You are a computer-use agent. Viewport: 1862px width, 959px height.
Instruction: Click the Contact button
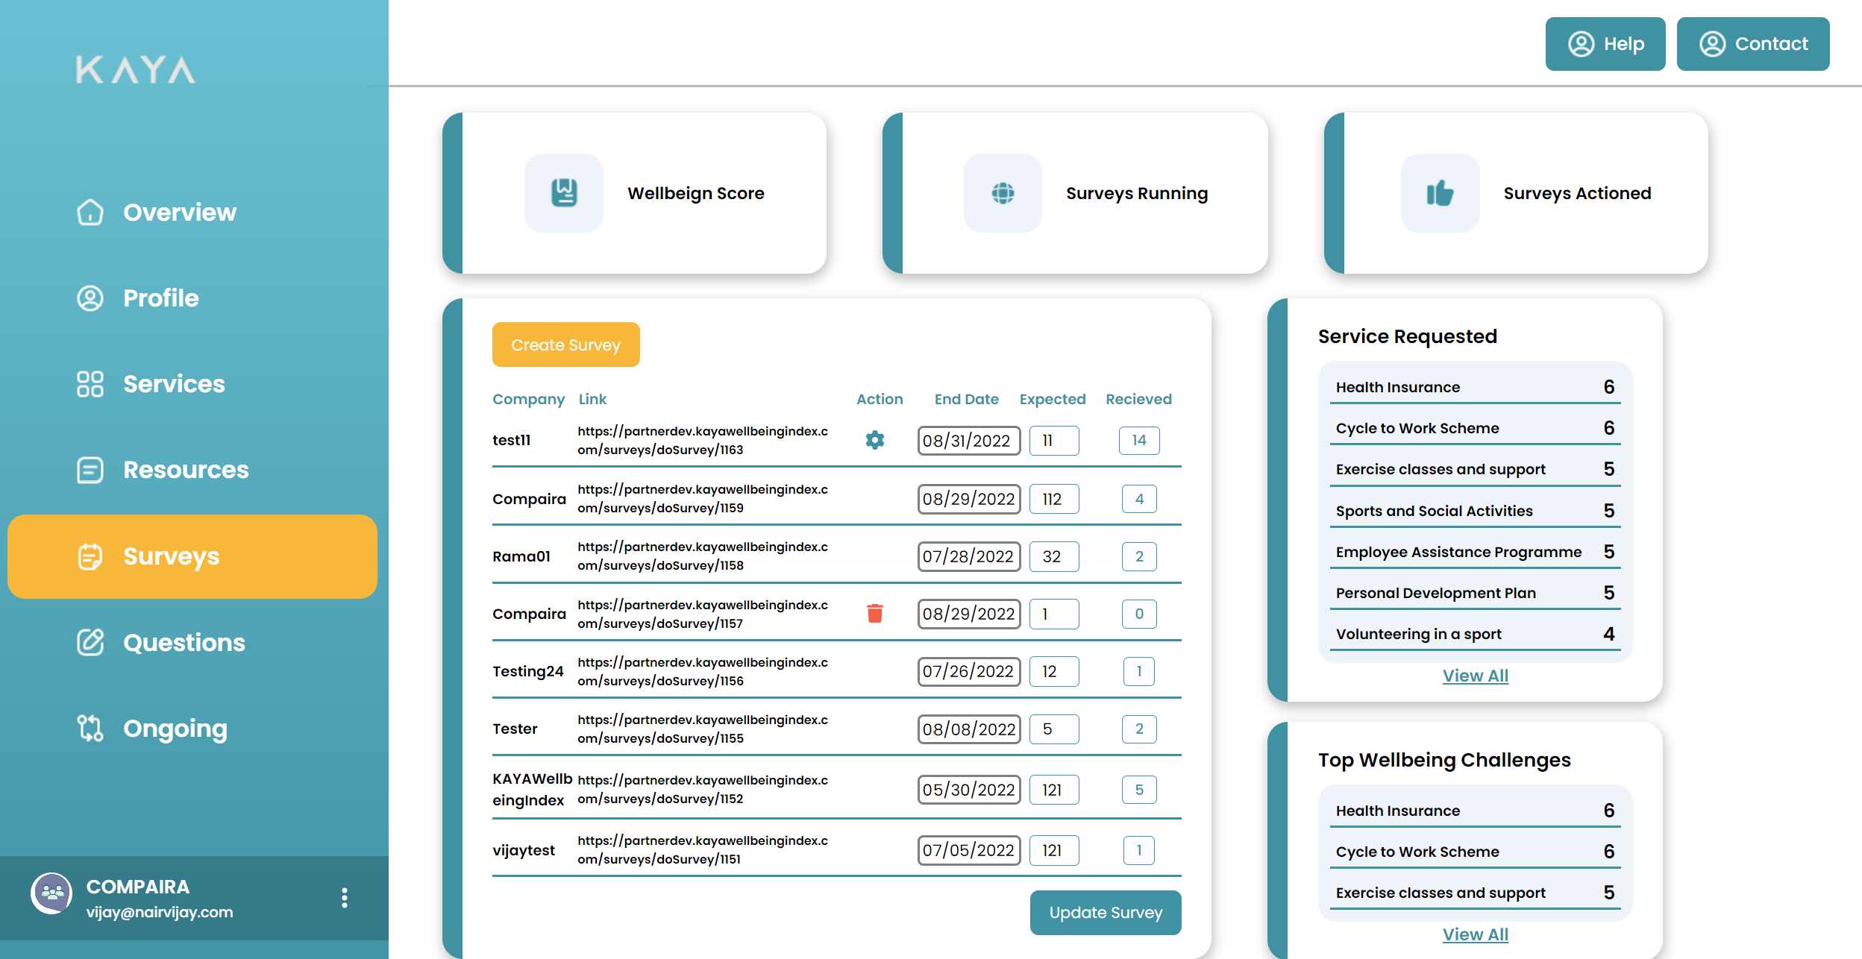coord(1753,44)
